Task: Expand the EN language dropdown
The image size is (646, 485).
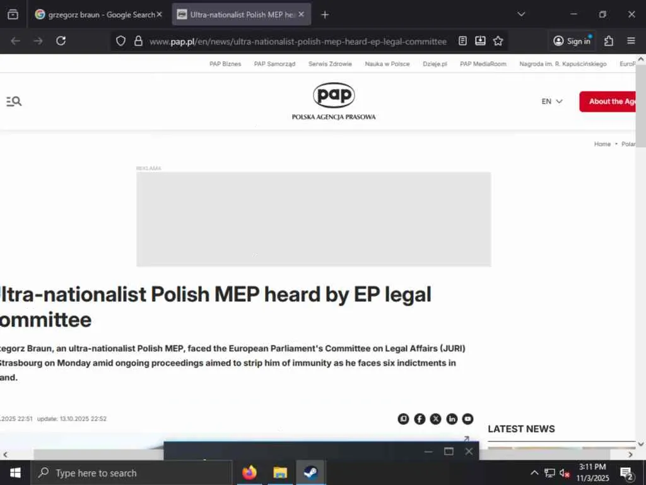Action: (551, 102)
